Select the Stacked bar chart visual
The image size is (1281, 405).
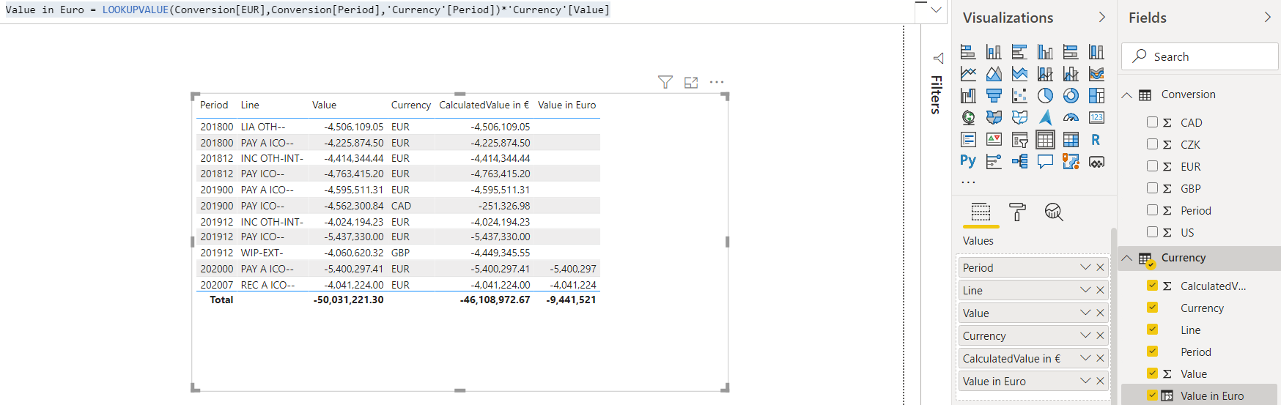tap(968, 52)
